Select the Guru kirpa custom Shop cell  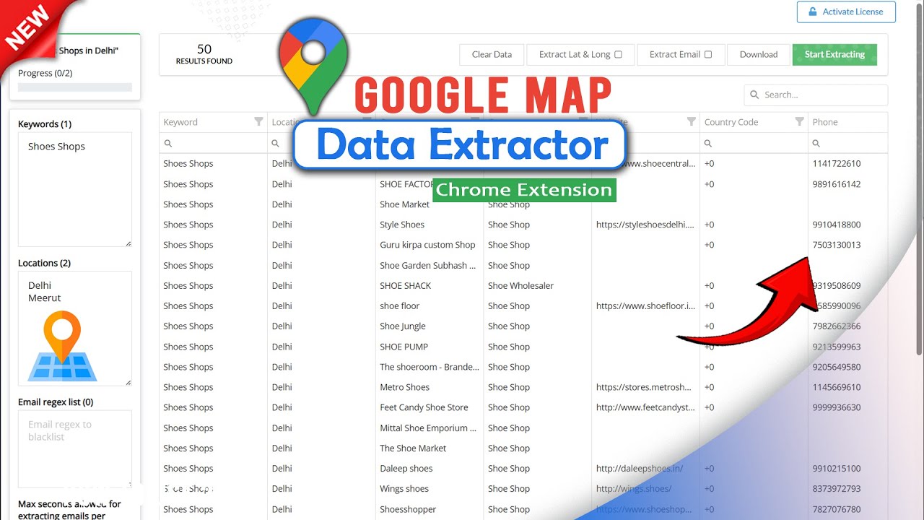(427, 245)
